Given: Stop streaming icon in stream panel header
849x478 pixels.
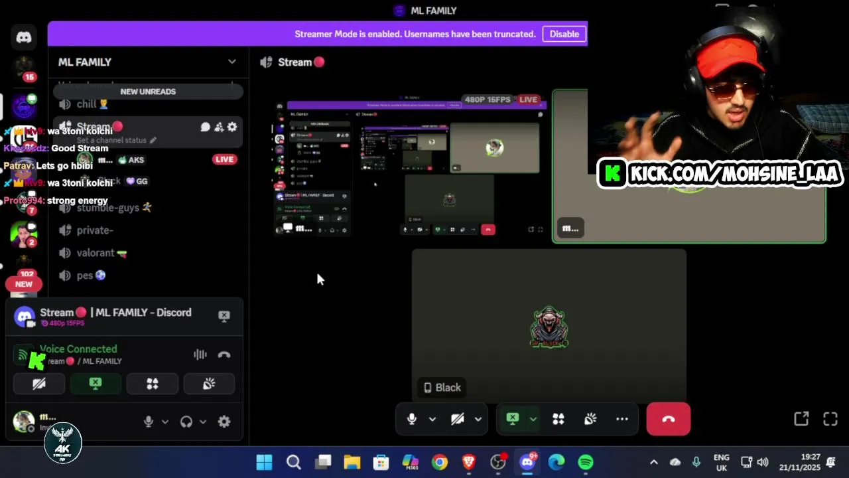Looking at the screenshot, I should coord(224,316).
